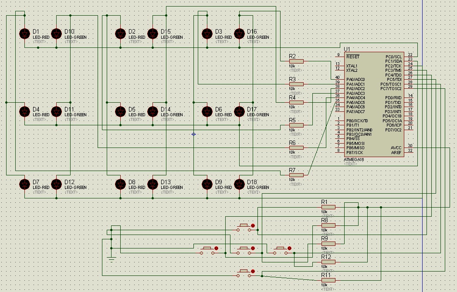
Task: Click the D16 green LED symbol
Action: click(x=239, y=34)
